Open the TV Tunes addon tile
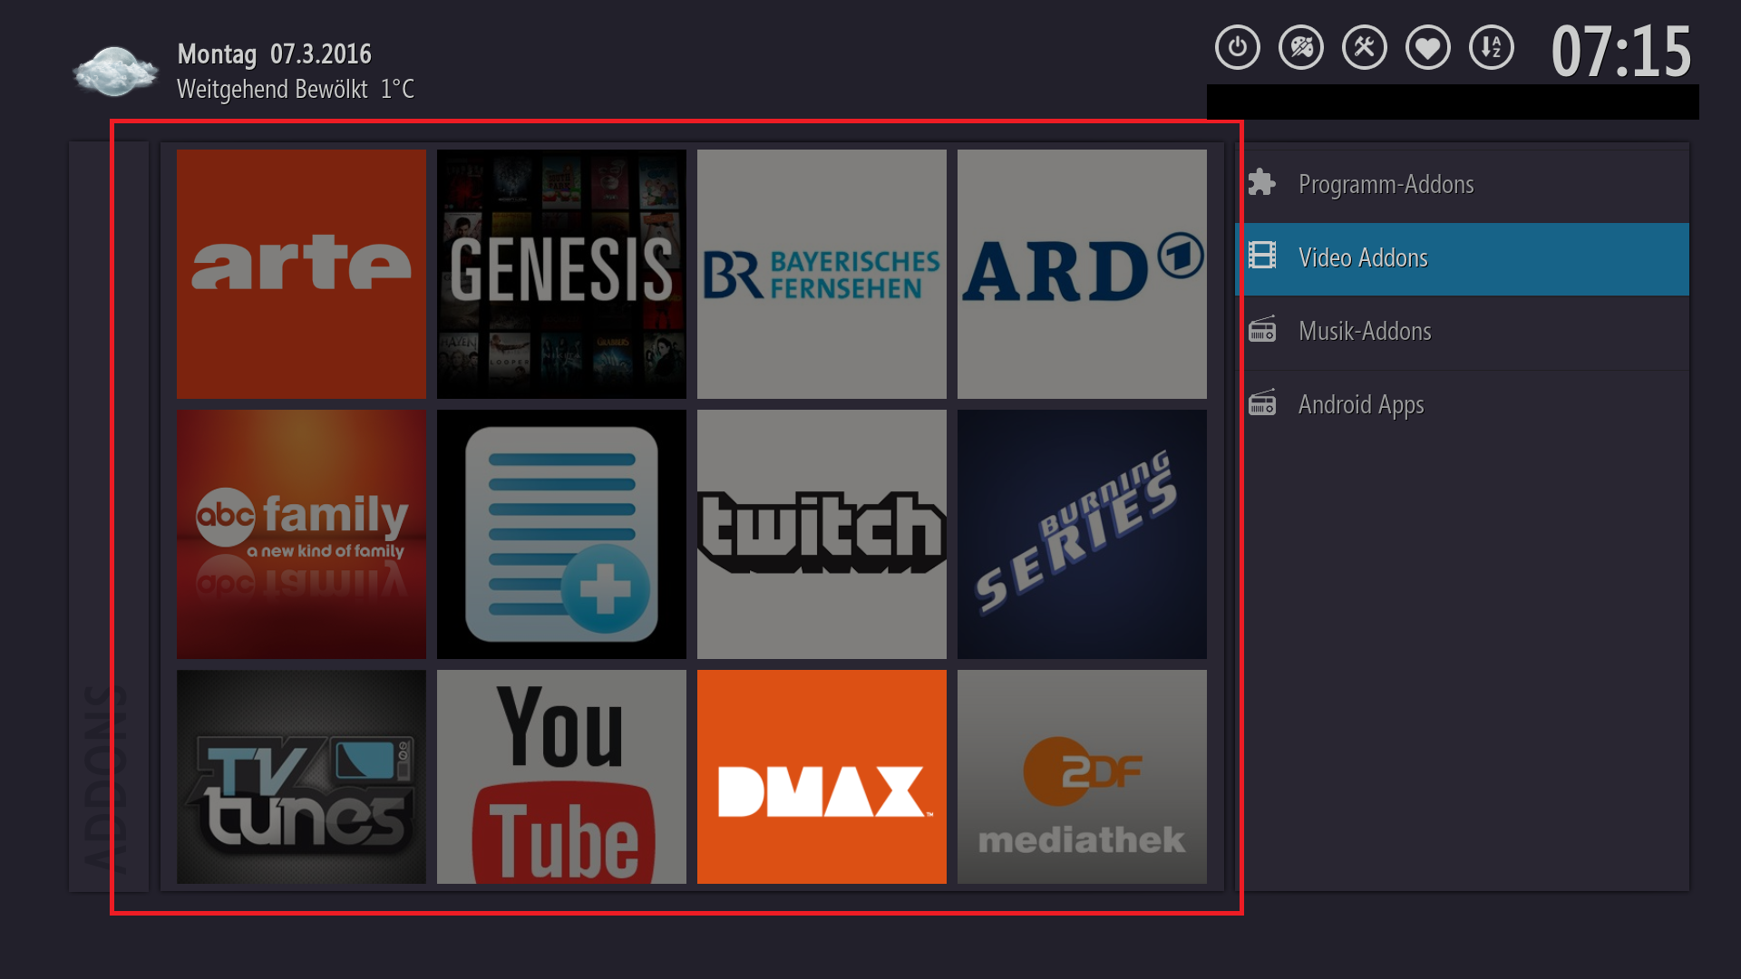 click(x=301, y=777)
